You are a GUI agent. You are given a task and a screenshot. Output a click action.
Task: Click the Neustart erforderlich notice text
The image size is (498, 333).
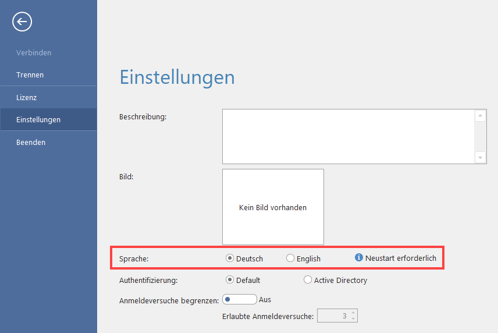(400, 258)
